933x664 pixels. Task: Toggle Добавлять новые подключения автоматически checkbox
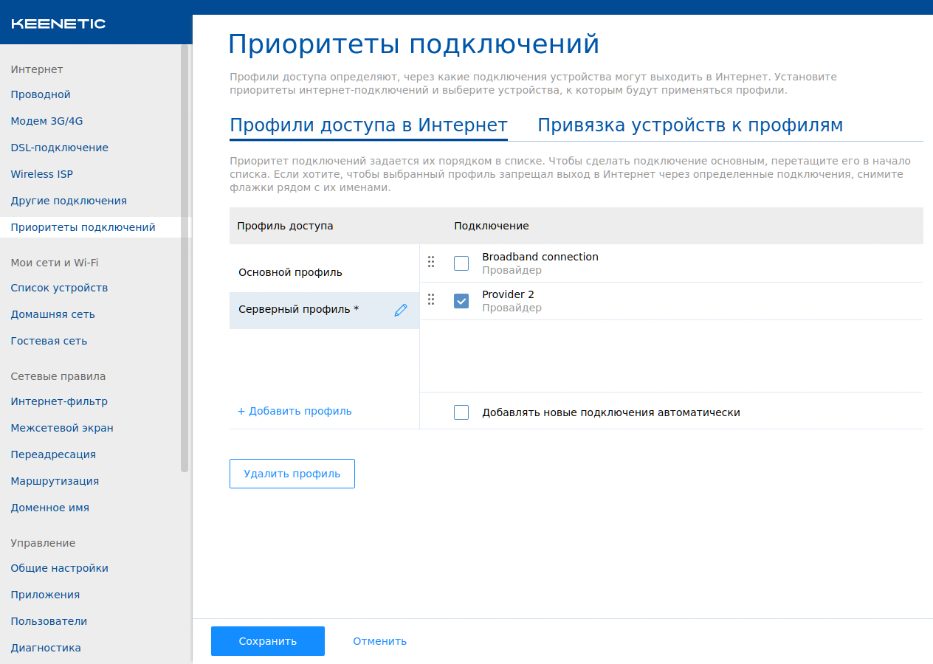(x=461, y=412)
